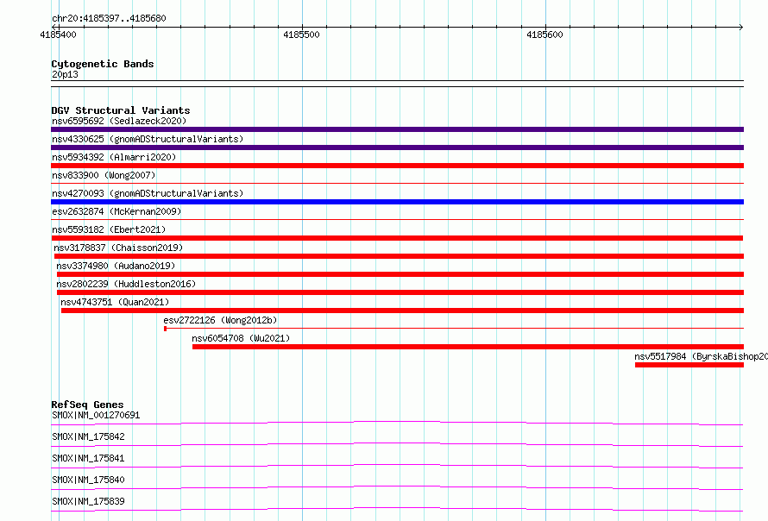Select the SMOX|NM_175839 transcript label

click(88, 501)
